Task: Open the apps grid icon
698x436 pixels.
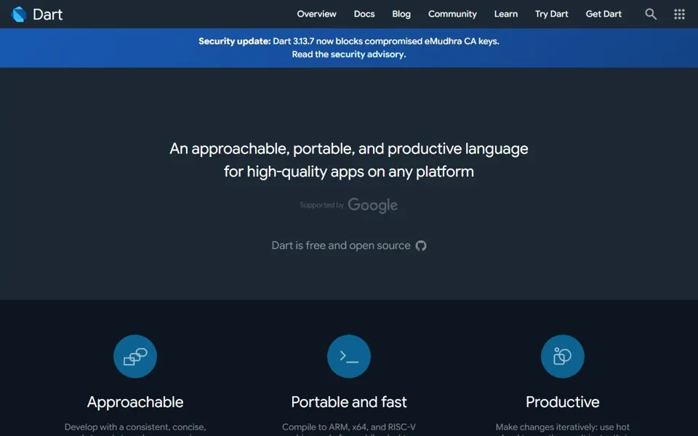Action: click(x=679, y=15)
